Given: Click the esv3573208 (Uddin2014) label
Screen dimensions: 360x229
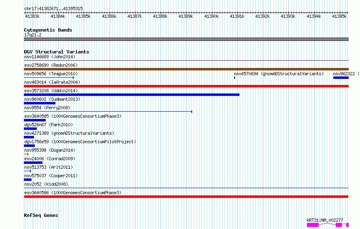Looking at the screenshot, I should 51,91.
